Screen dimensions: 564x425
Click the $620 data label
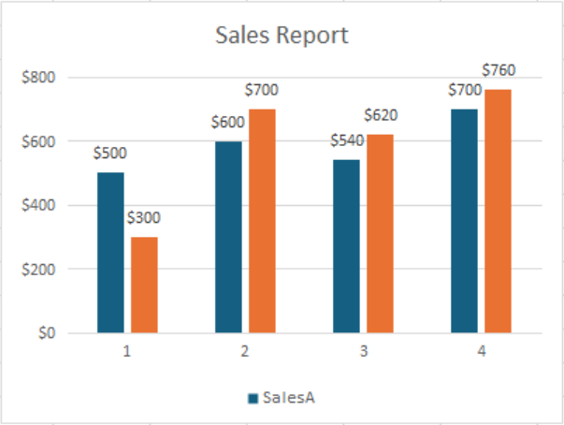[x=381, y=116]
